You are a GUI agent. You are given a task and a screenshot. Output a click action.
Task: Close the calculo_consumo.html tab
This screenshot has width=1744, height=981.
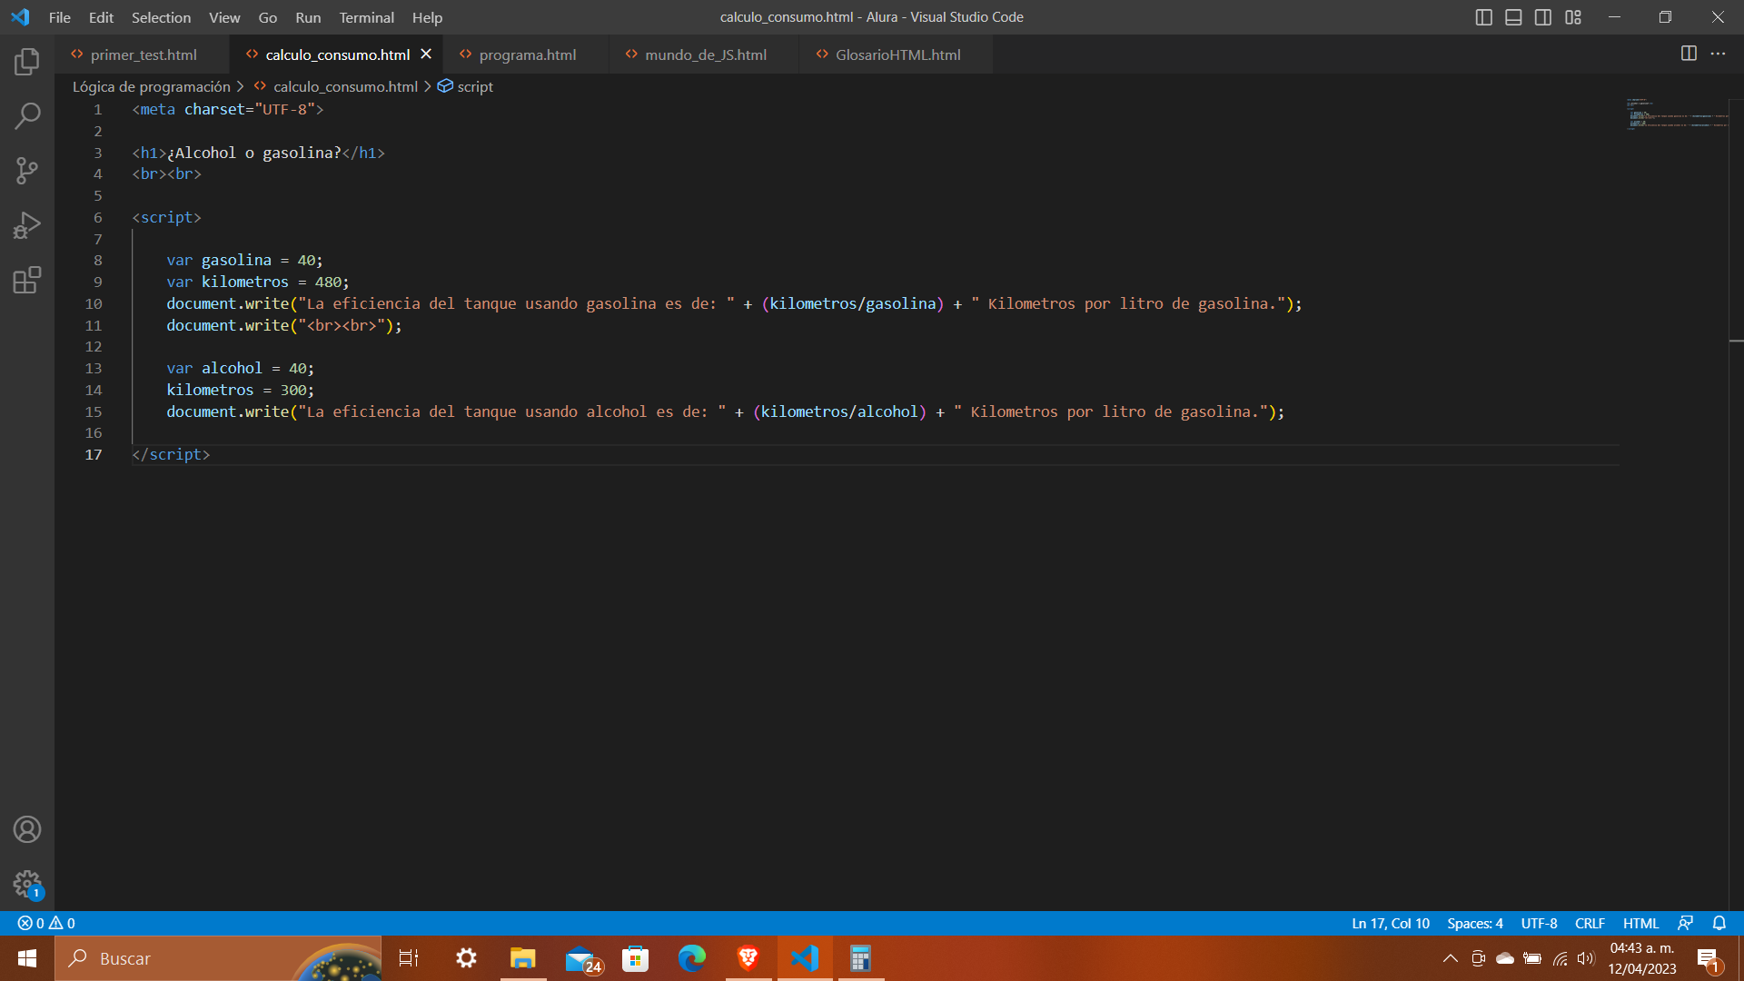[x=426, y=54]
